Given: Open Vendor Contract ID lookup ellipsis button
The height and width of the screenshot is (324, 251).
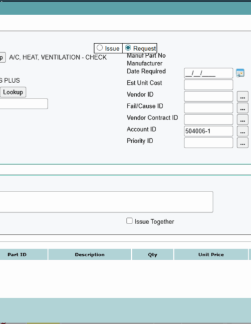Looking at the screenshot, I should tap(242, 119).
